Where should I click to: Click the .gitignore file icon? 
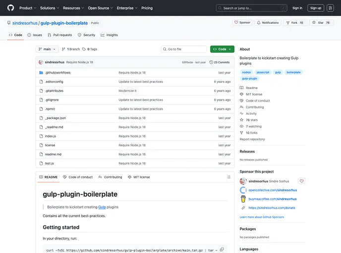[x=41, y=100]
